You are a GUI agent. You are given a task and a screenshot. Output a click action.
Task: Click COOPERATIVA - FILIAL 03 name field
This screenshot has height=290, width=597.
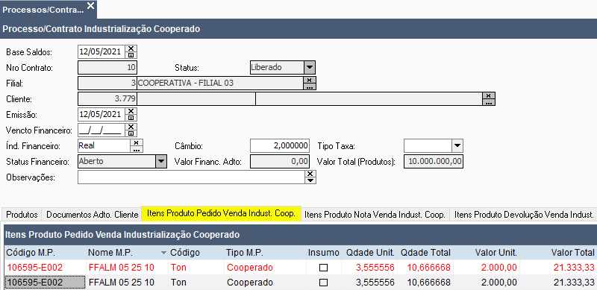(220, 83)
